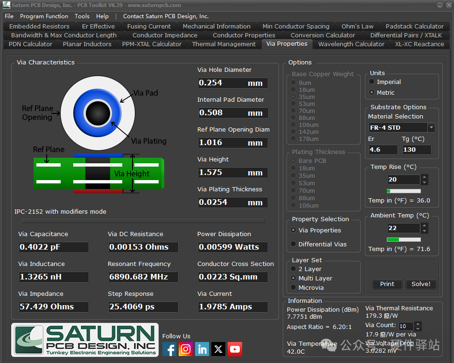Switch to Thermal Management tab

point(224,44)
